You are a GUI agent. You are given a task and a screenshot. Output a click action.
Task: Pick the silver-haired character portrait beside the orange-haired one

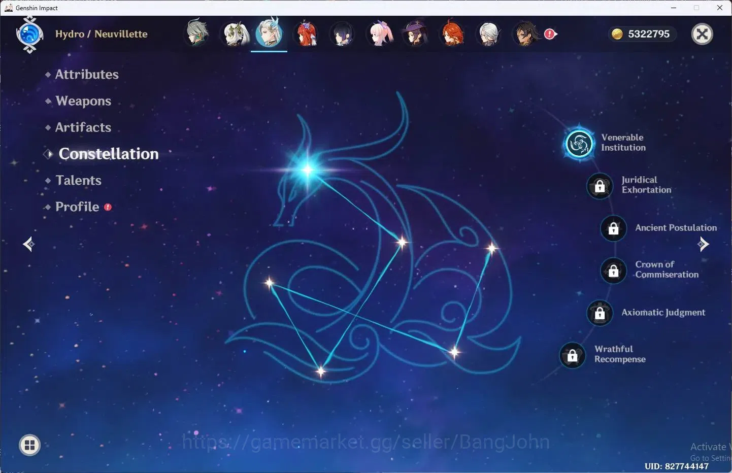(x=488, y=34)
